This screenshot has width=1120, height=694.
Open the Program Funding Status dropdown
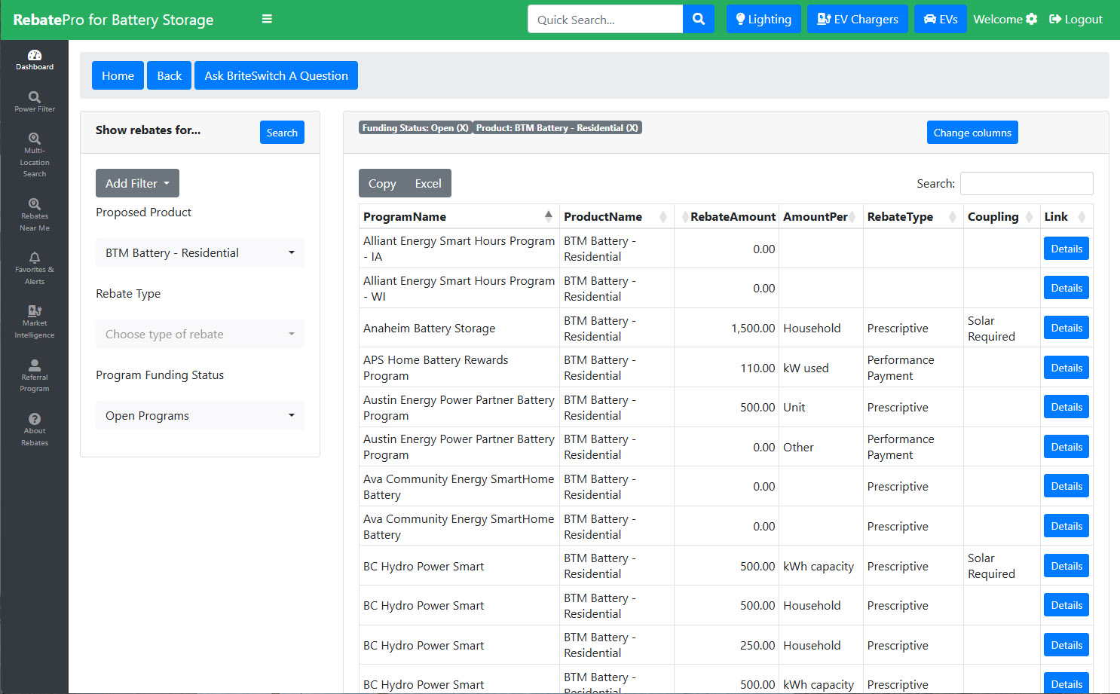(200, 415)
